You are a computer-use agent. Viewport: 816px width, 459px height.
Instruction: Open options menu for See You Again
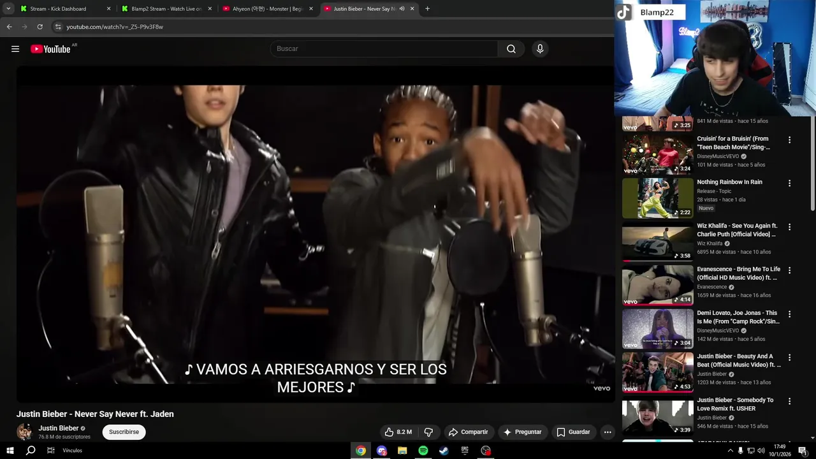[789, 227]
